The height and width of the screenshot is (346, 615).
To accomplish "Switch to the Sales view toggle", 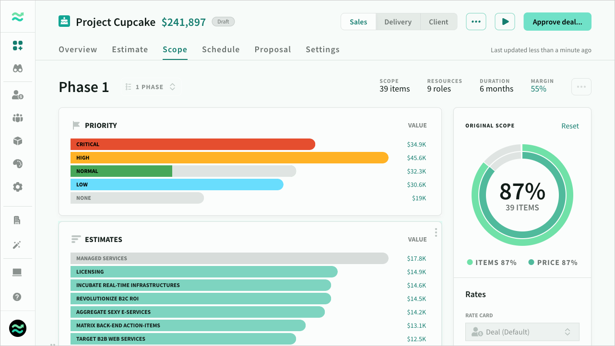I will click(358, 22).
